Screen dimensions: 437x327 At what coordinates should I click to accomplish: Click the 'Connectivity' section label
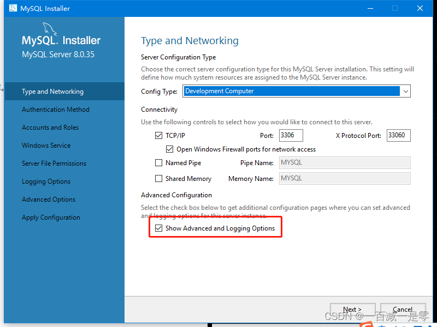pos(159,110)
